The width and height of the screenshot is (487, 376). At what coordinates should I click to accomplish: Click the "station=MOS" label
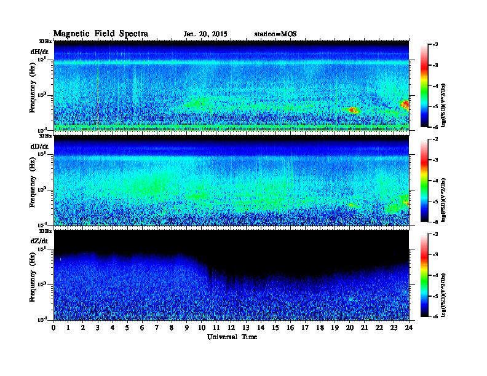[275, 34]
